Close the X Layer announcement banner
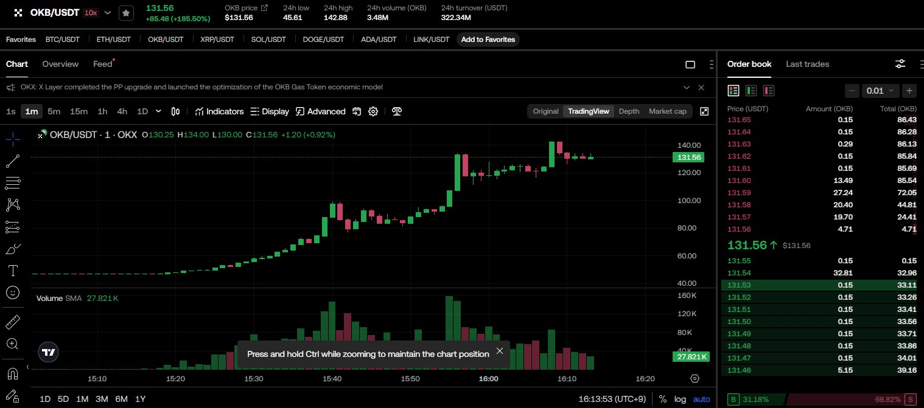 701,88
